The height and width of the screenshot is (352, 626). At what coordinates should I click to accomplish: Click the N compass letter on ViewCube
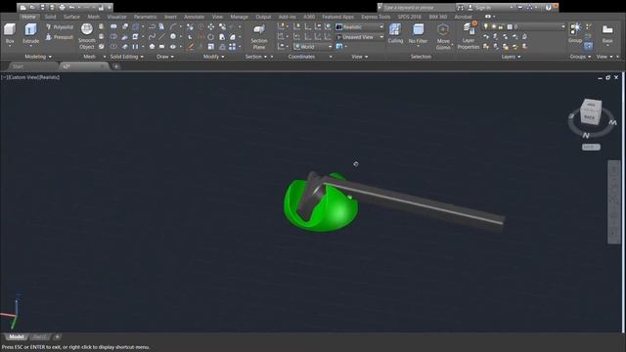pyautogui.click(x=586, y=135)
